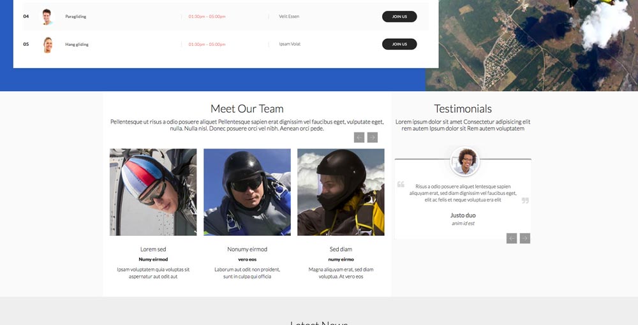638x325 pixels.
Task: Click previous arrow in Testimonials section
Action: (512, 238)
